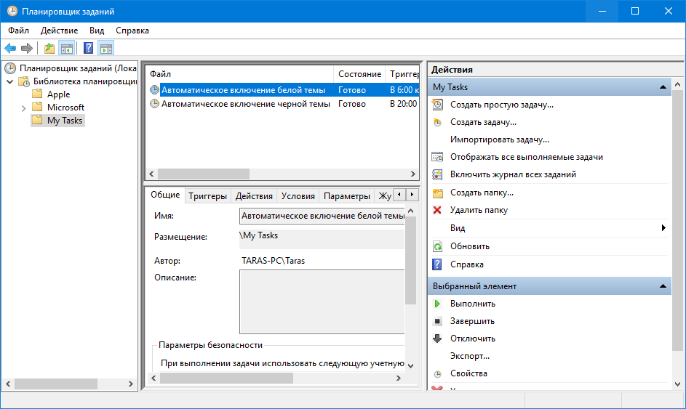The height and width of the screenshot is (409, 686).
Task: Click the End task stop icon
Action: click(437, 321)
